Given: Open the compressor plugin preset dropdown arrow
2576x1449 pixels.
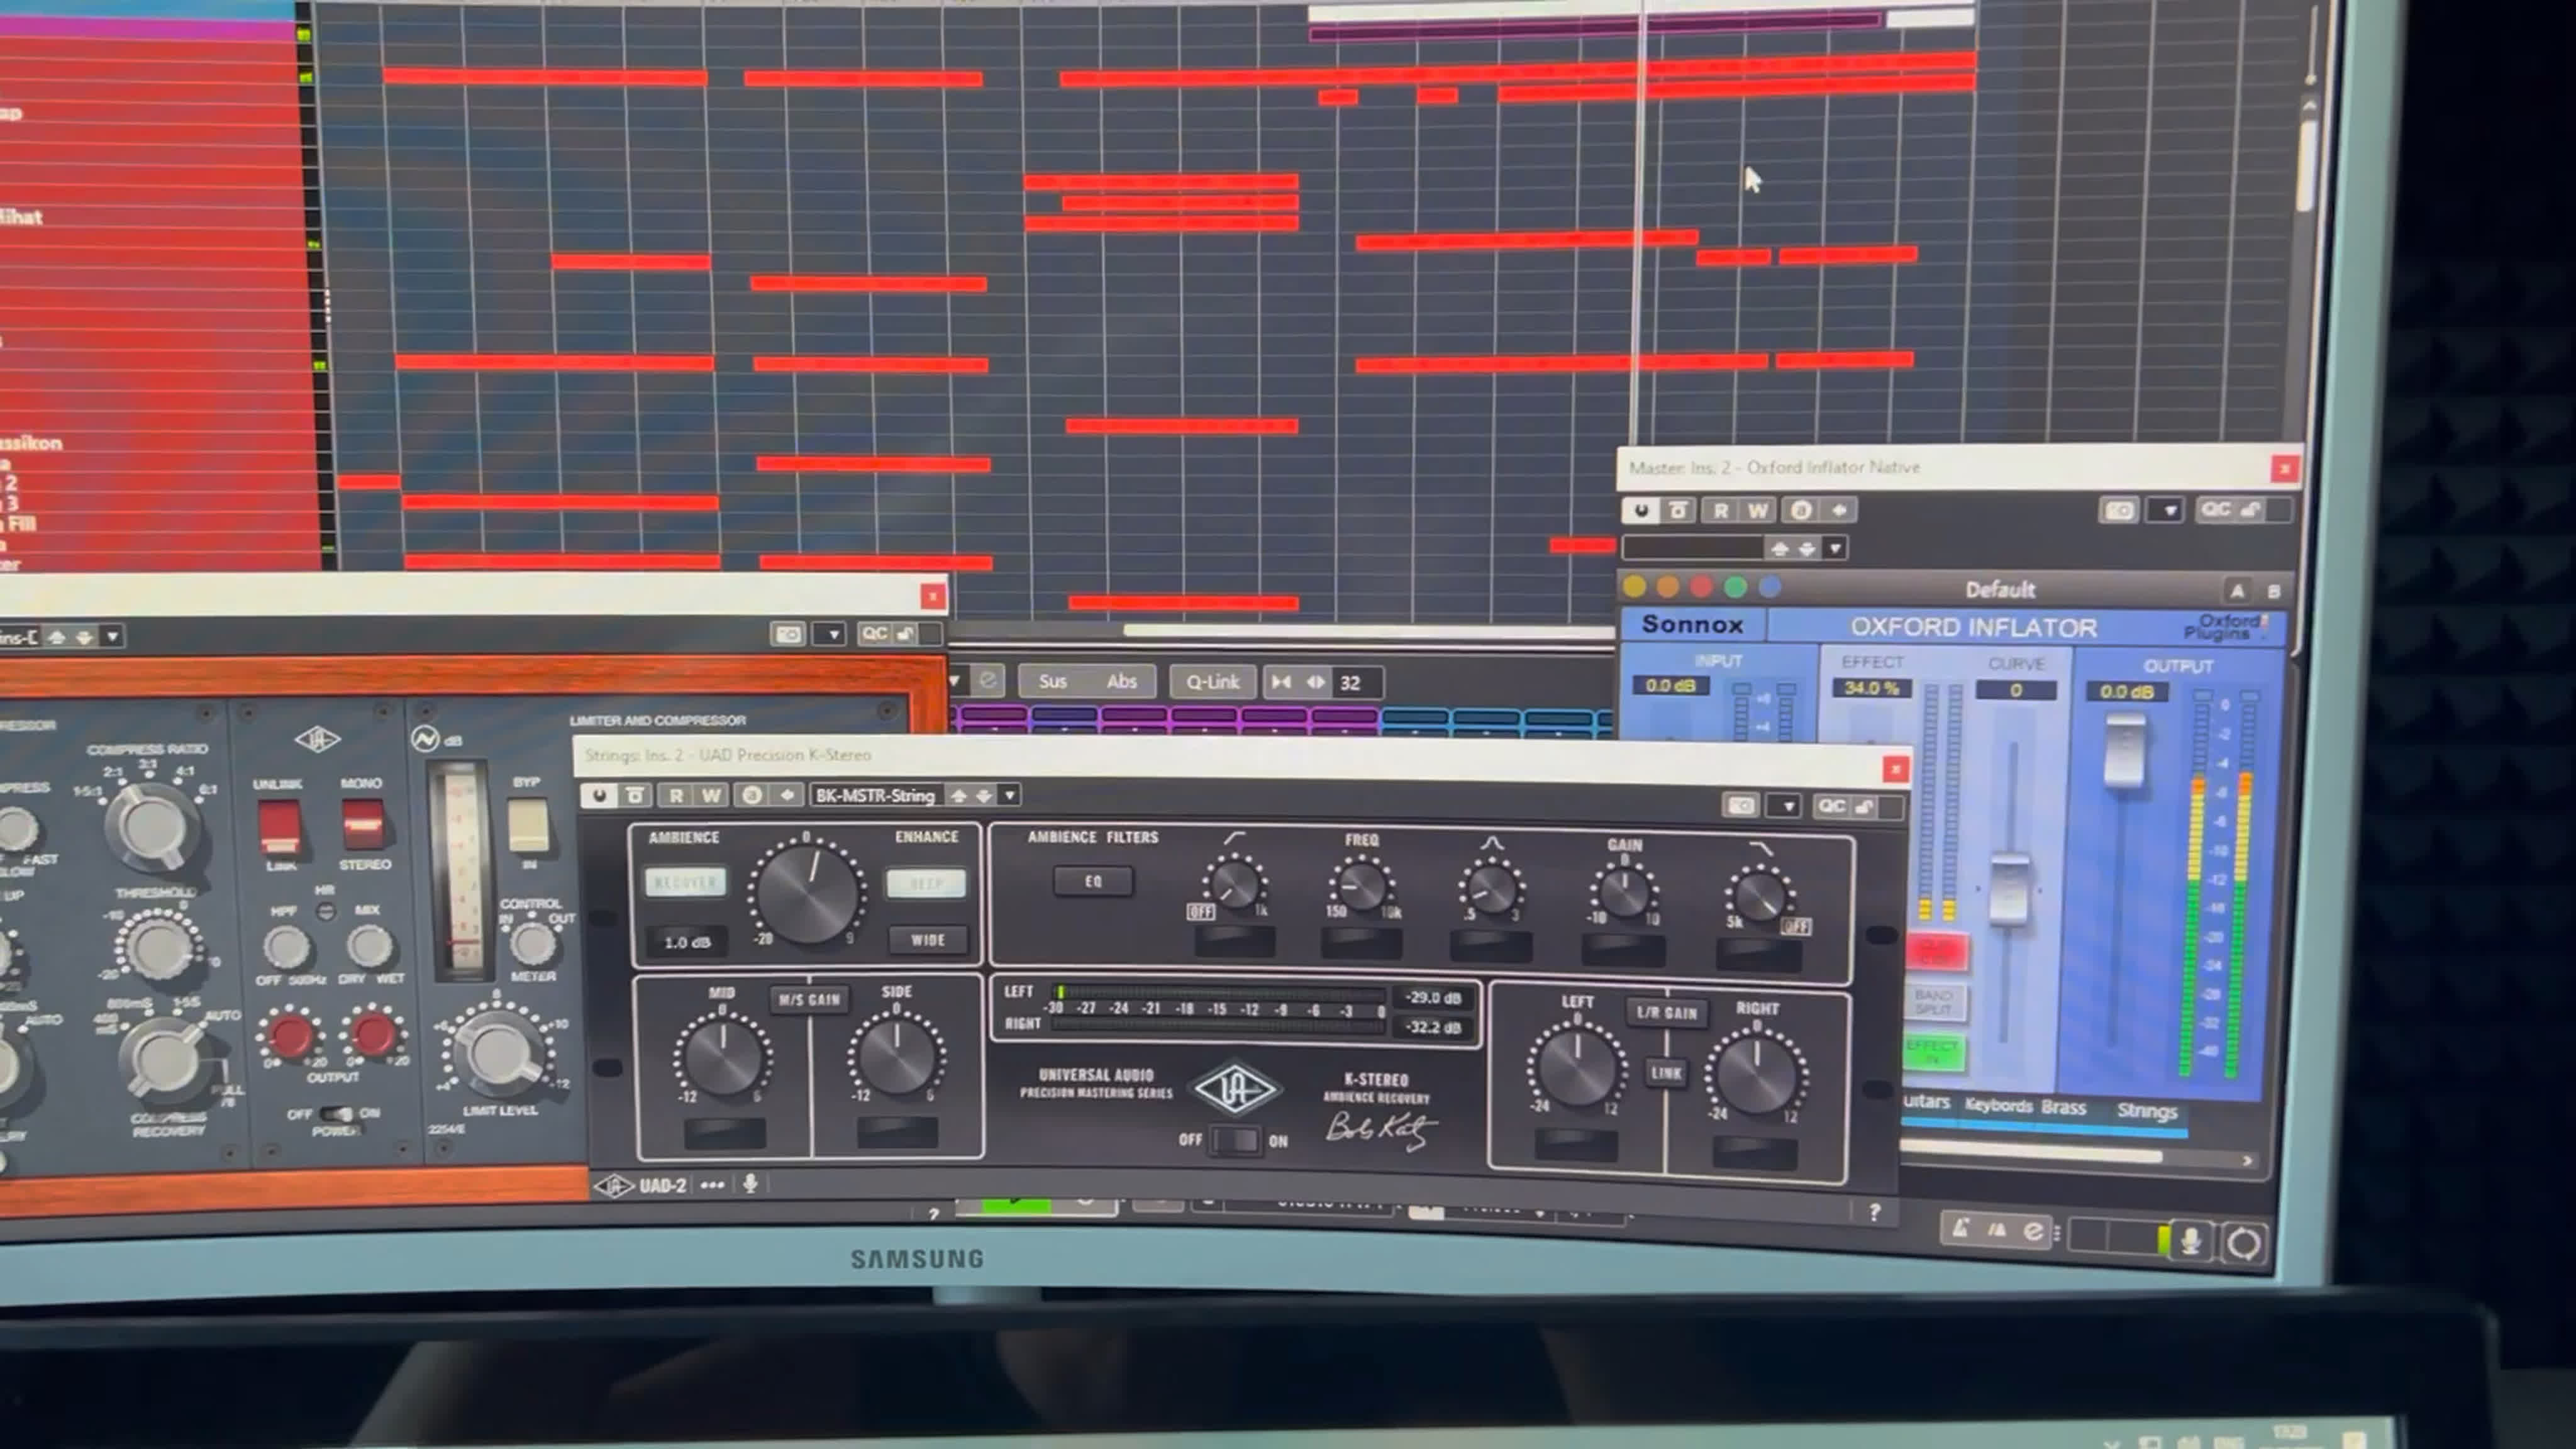Looking at the screenshot, I should point(112,636).
